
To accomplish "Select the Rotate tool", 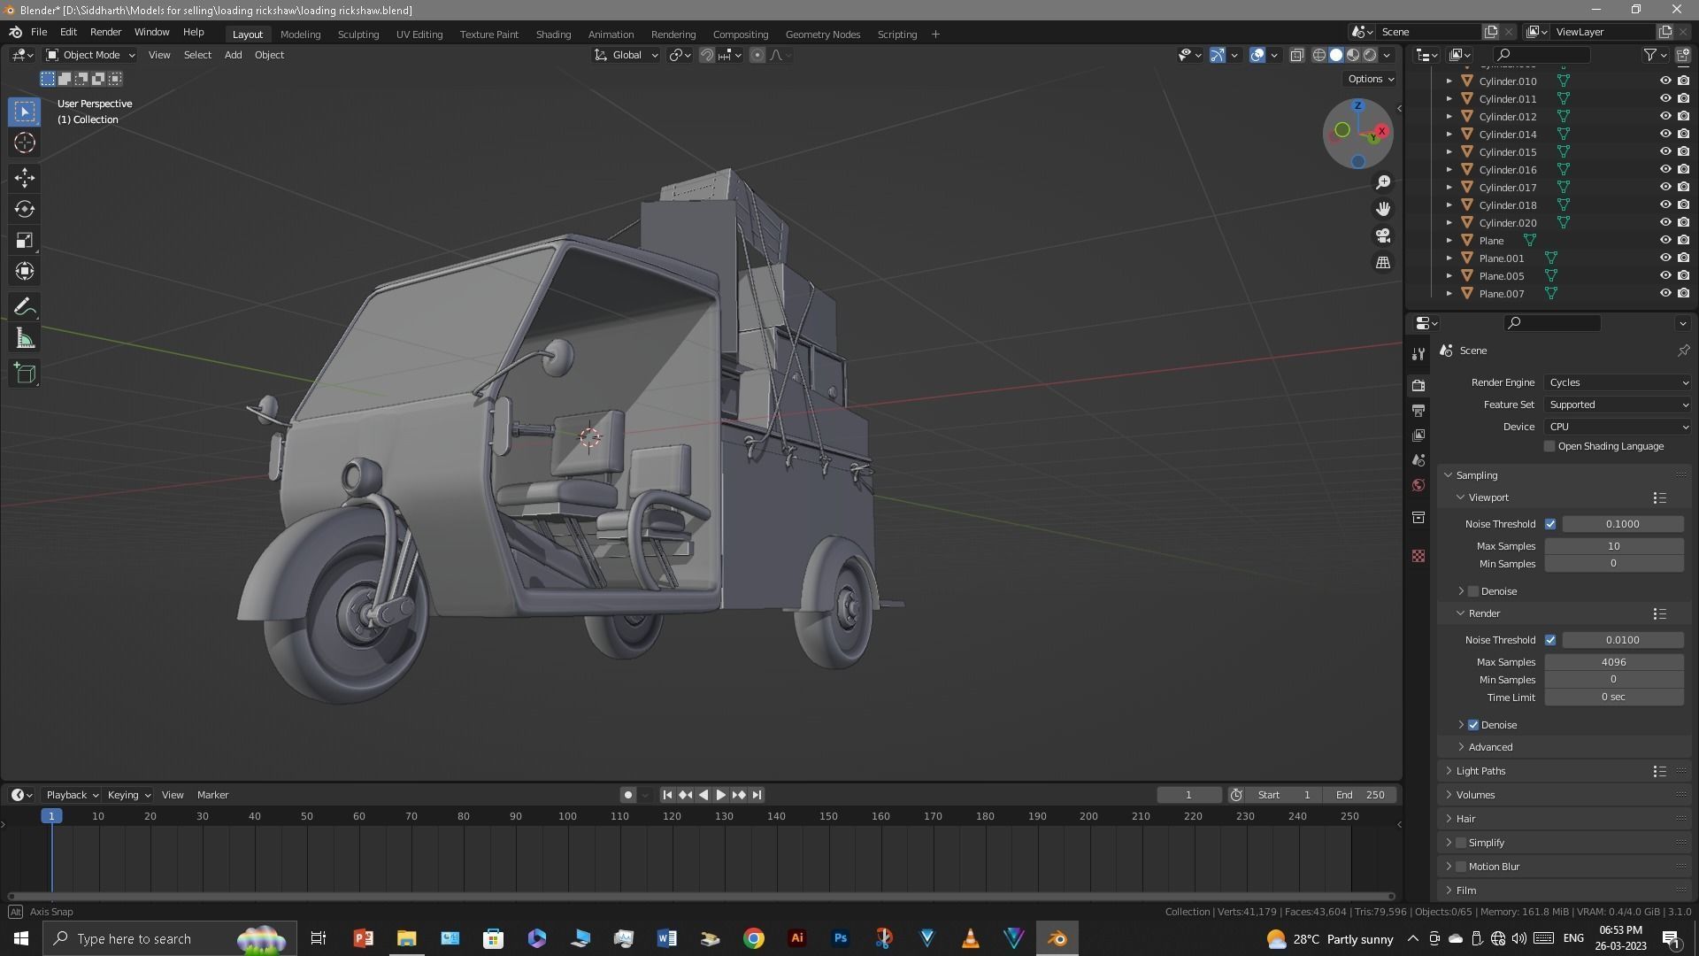I will coord(25,209).
